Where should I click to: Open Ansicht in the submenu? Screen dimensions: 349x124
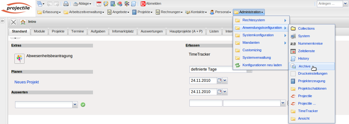pyautogui.click(x=312, y=118)
